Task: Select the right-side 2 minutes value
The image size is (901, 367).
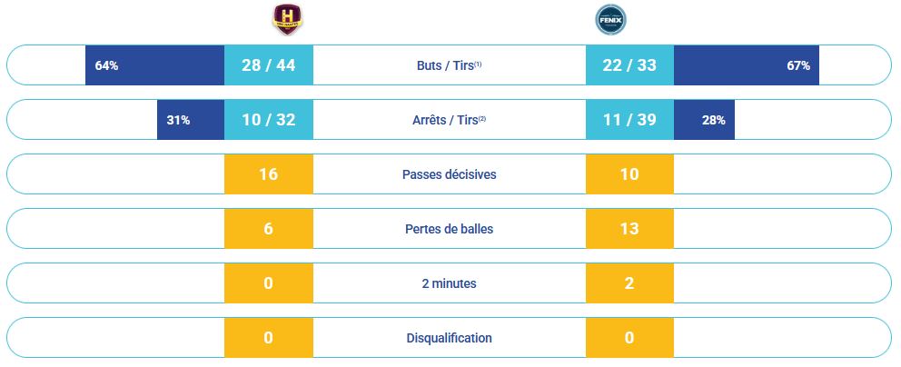Action: point(629,283)
